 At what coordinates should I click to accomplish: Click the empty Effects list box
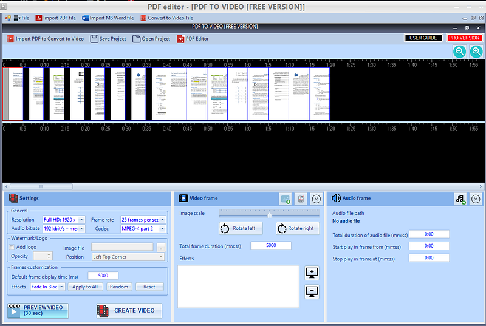[x=238, y=287]
